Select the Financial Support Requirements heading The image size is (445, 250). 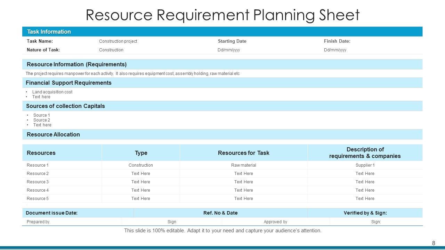(x=68, y=83)
